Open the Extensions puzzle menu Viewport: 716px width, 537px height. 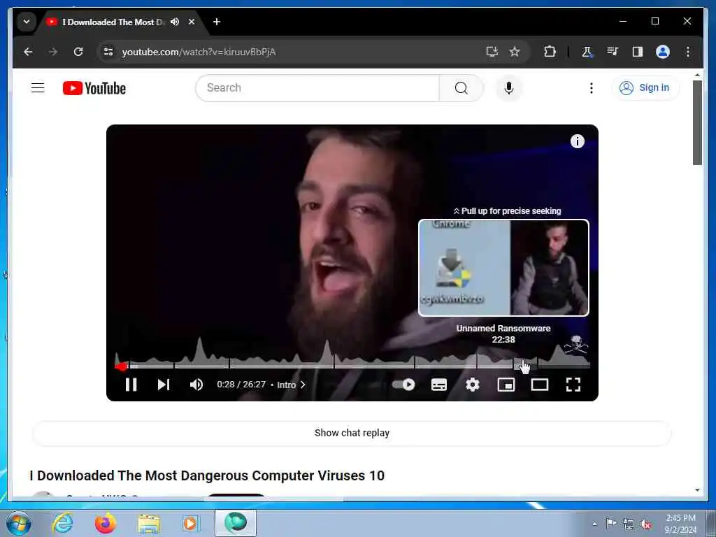[x=550, y=52]
